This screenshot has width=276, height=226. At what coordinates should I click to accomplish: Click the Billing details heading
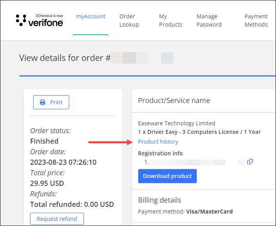point(159,200)
